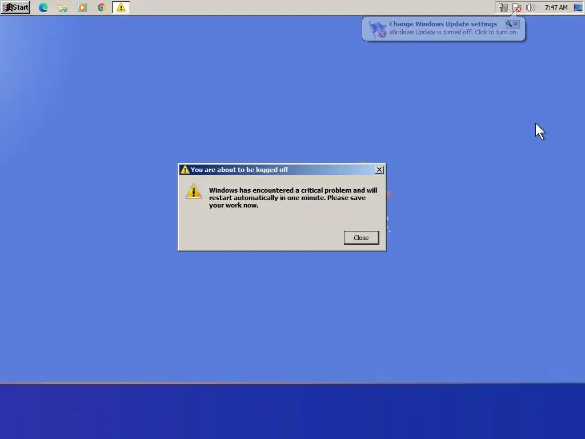The image size is (585, 439).
Task: Click the small warning icon in title bar
Action: (185, 170)
